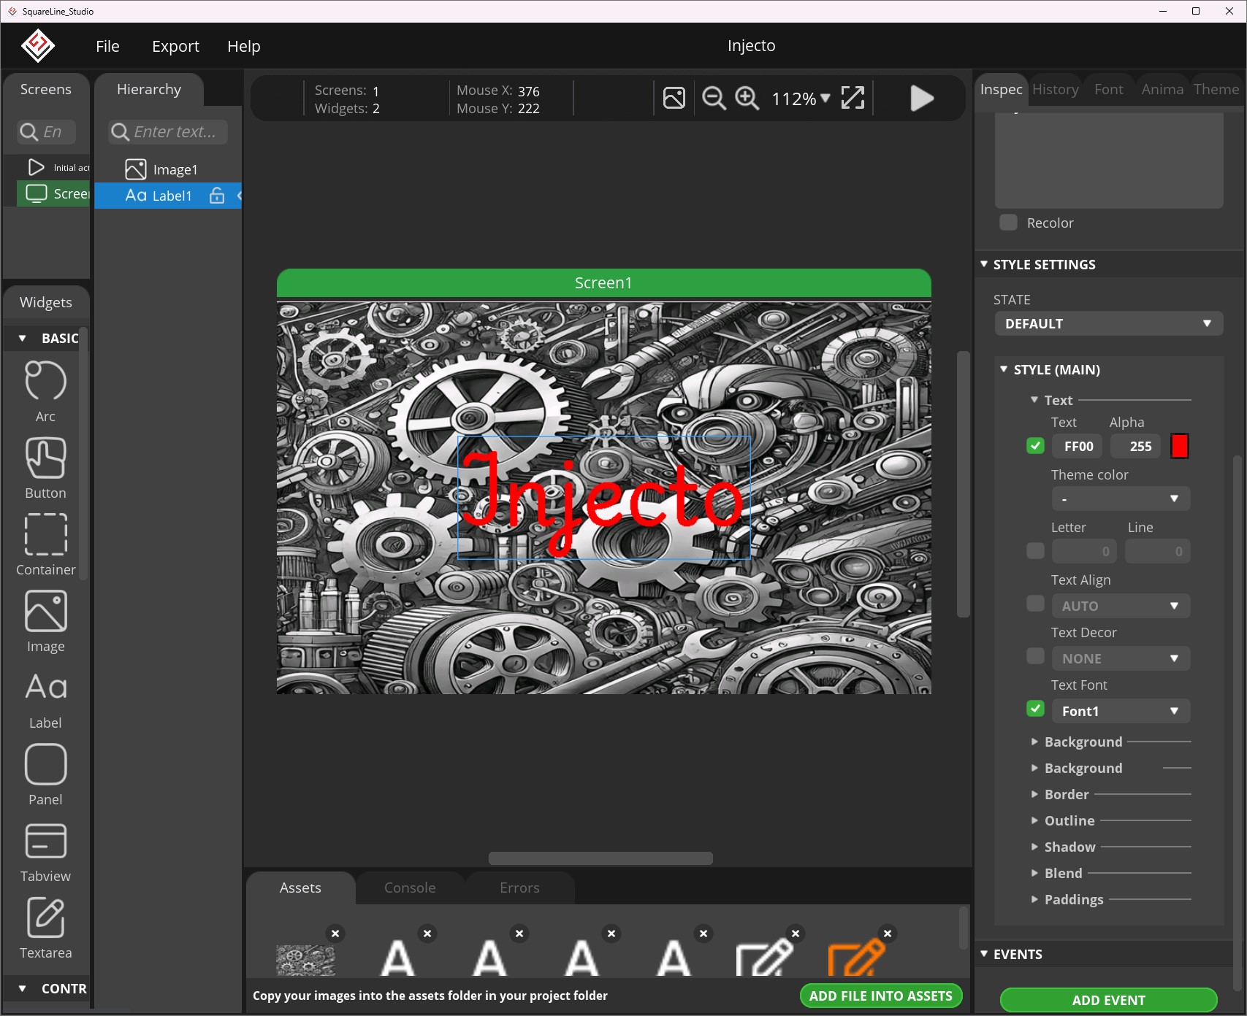Open the Export menu
1247x1016 pixels.
pyautogui.click(x=175, y=46)
